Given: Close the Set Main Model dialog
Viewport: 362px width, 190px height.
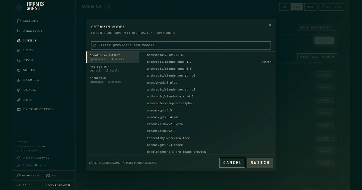Looking at the screenshot, I should click(x=270, y=25).
